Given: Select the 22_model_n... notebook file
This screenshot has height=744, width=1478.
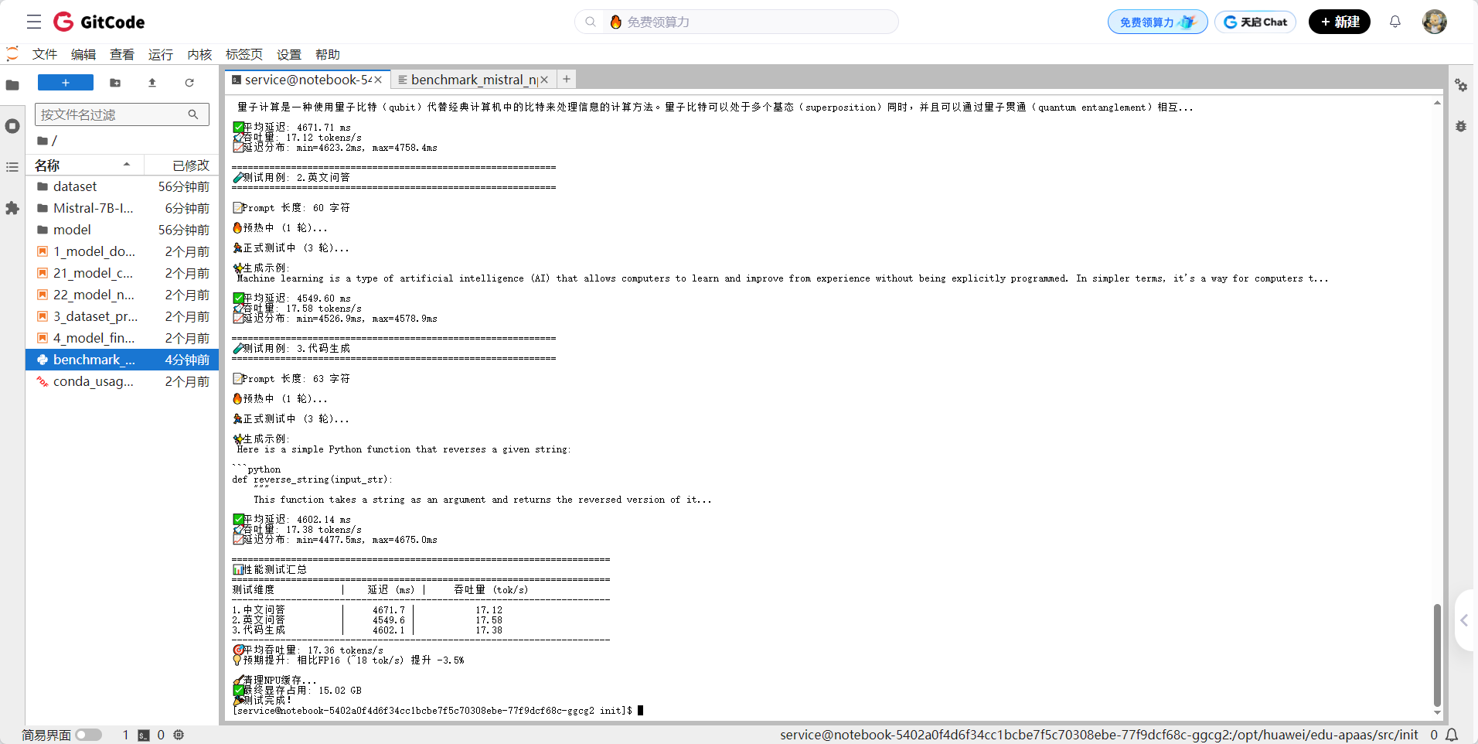Looking at the screenshot, I should click(123, 295).
